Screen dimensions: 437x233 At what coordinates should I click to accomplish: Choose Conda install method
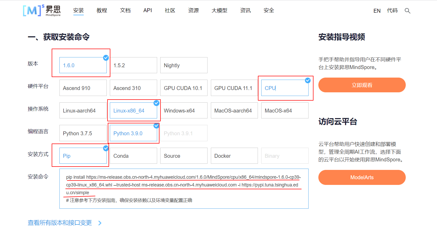[133, 156]
